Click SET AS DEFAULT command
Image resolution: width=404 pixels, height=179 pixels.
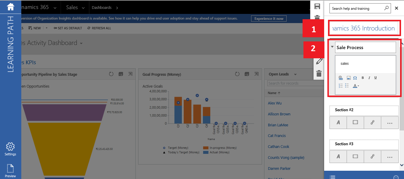(x=67, y=28)
